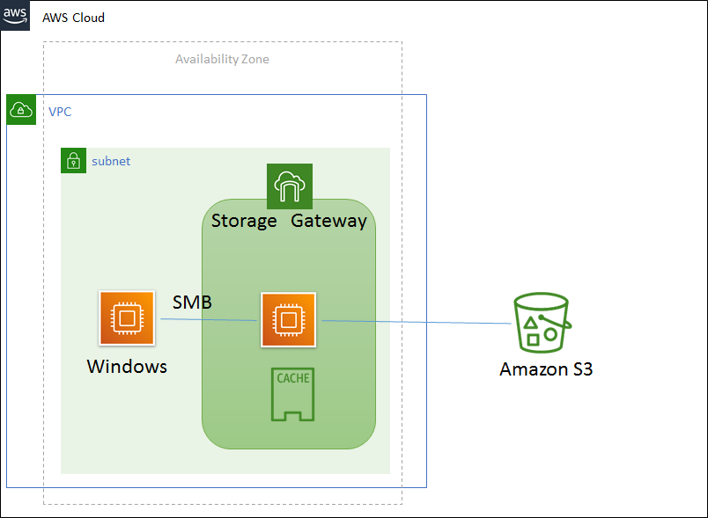
Task: Click the gateway appliance chip icon
Action: click(x=288, y=320)
